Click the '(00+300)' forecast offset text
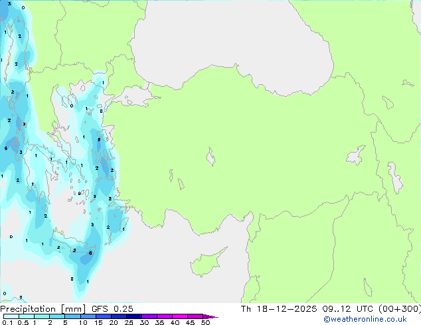Image resolution: width=421 pixels, height=325 pixels. click(400, 309)
